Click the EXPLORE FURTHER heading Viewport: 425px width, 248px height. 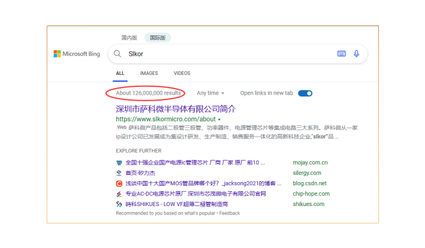[138, 151]
